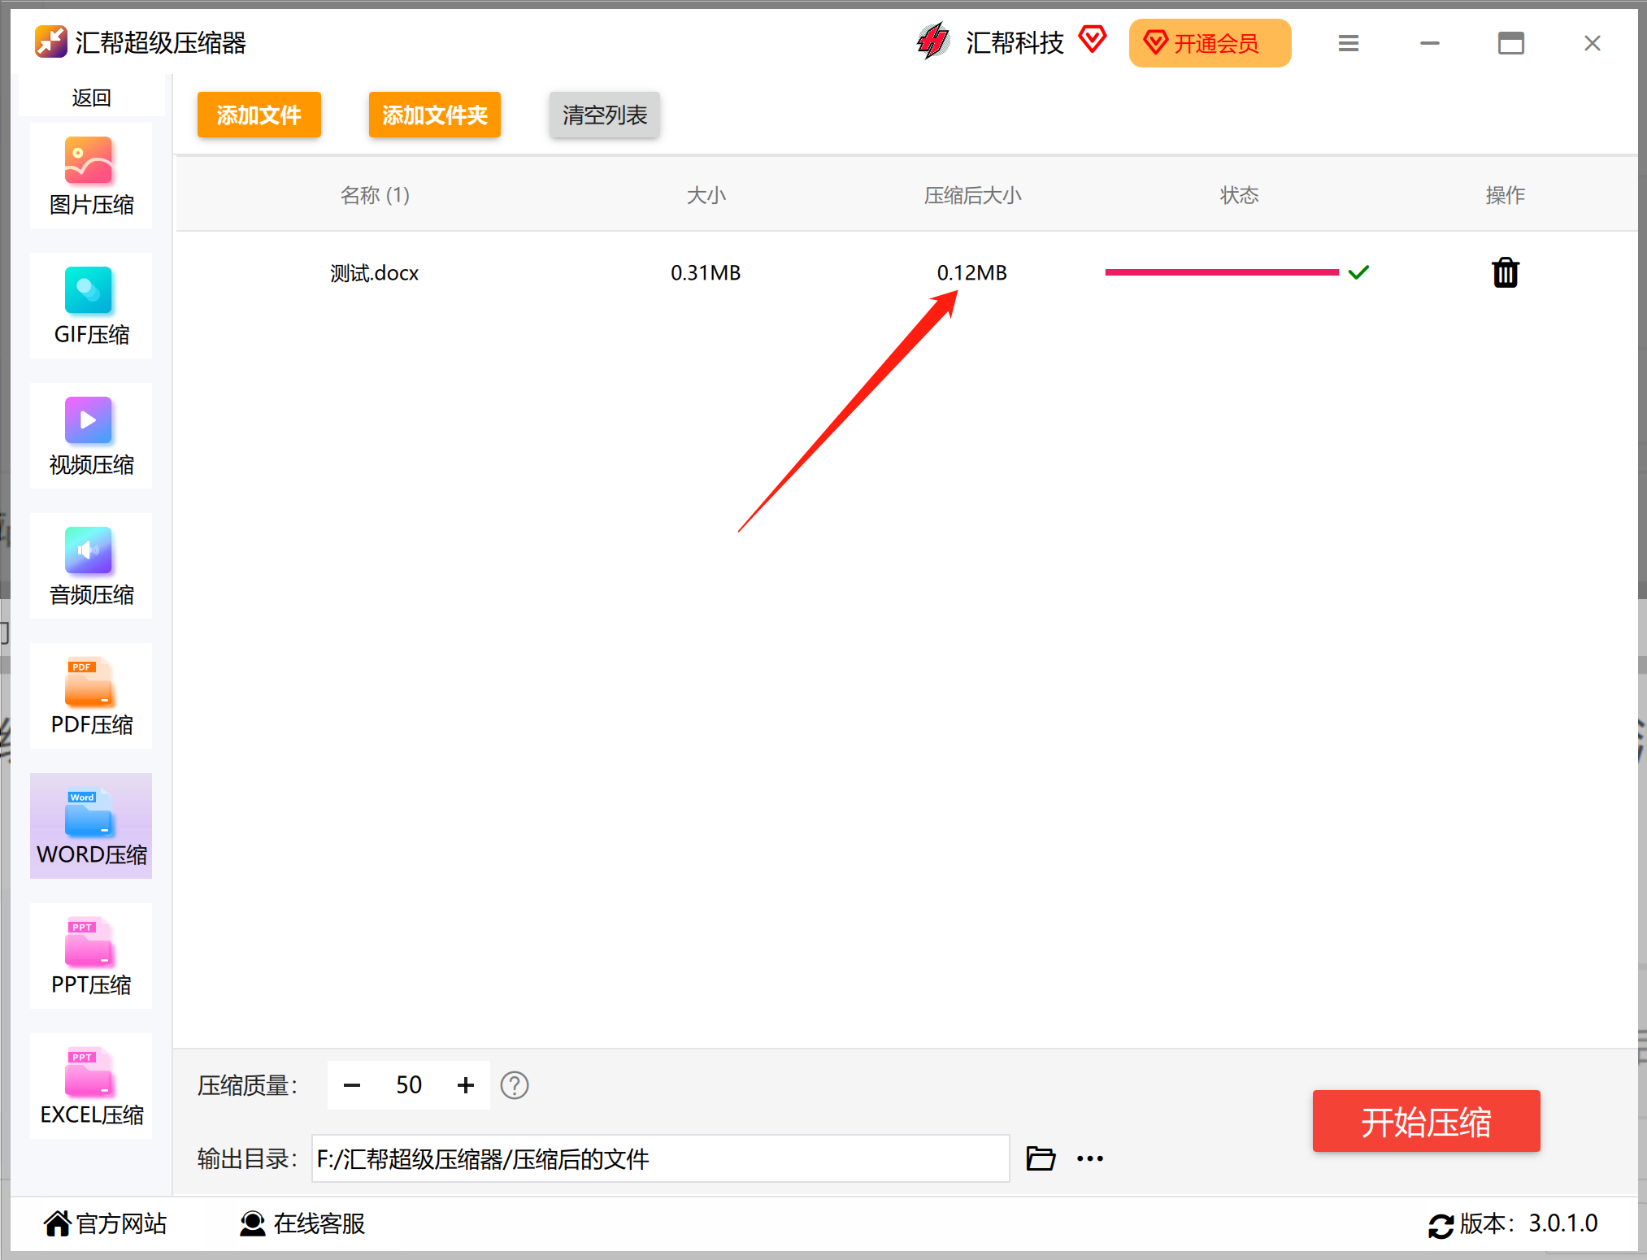Close the 汇帮超级压缩器 window
This screenshot has width=1647, height=1260.
pos(1593,43)
